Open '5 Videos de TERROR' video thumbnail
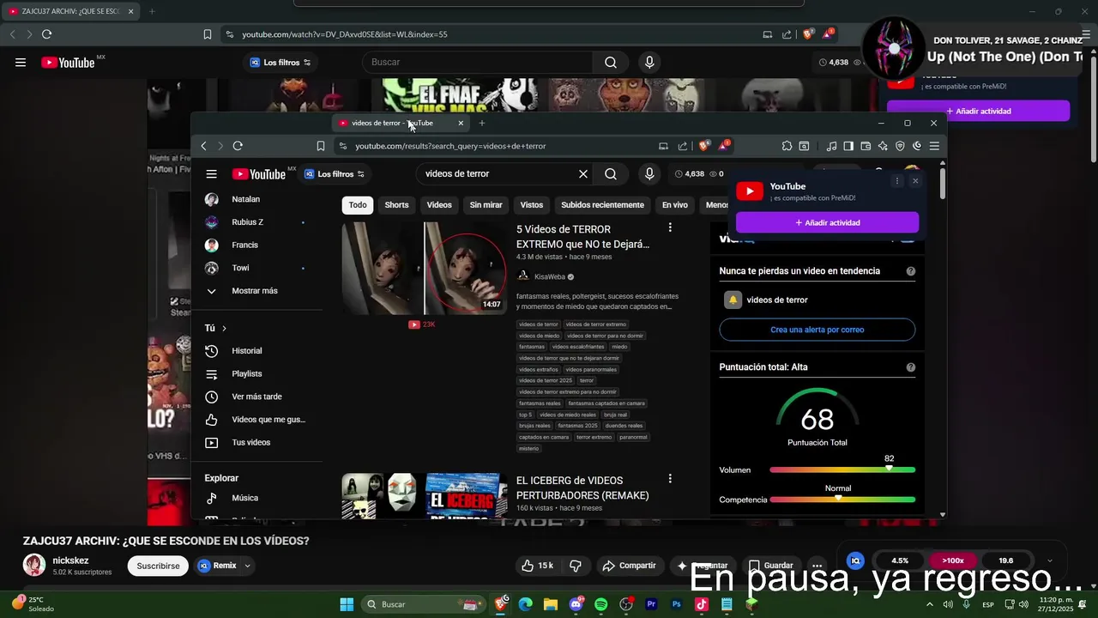Screen dimensions: 1098x618 tap(425, 269)
